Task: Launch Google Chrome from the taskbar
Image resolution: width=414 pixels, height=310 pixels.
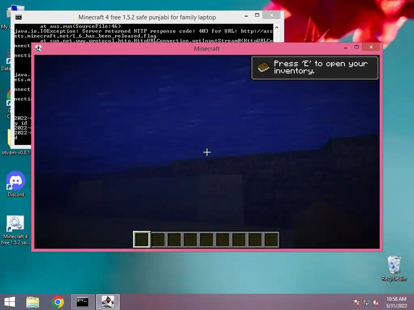Action: [58, 302]
